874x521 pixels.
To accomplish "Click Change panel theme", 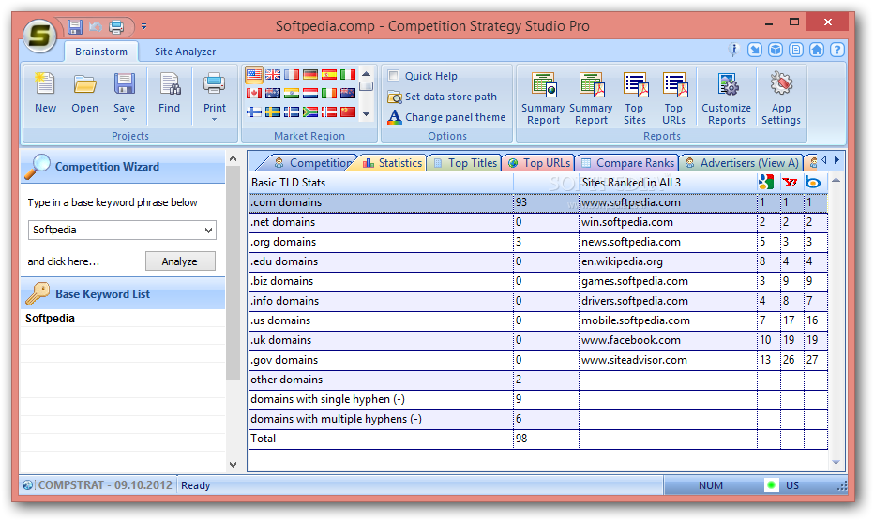I will (x=446, y=117).
